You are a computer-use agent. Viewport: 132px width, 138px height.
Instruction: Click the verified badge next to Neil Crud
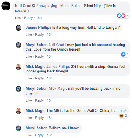pyautogui.click(x=34, y=6)
